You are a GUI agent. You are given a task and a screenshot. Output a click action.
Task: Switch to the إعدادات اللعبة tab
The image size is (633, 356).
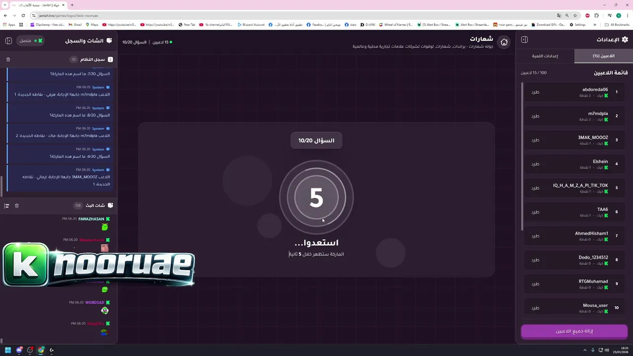pyautogui.click(x=545, y=56)
